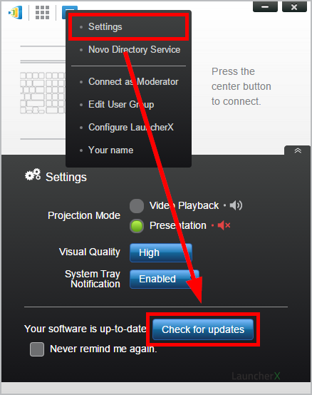
Task: Click the Video Playback speaker icon
Action: point(236,205)
